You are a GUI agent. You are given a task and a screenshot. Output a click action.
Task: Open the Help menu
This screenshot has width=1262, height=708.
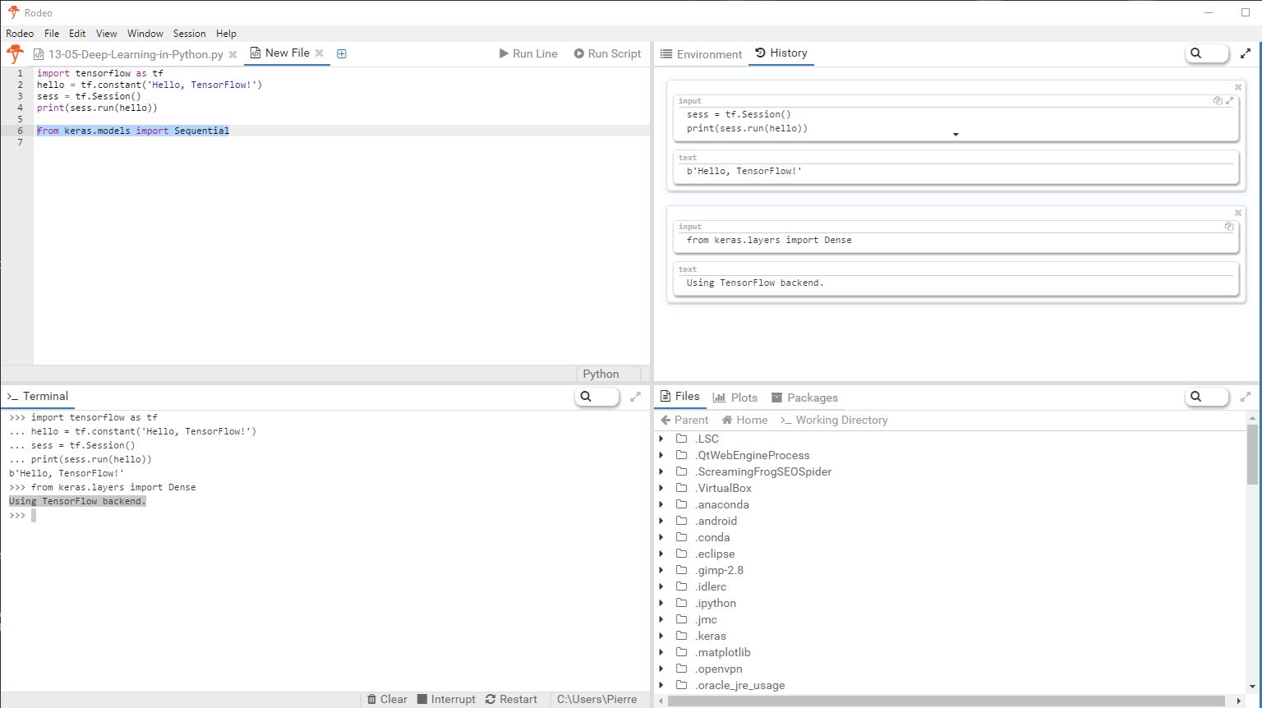pos(226,34)
